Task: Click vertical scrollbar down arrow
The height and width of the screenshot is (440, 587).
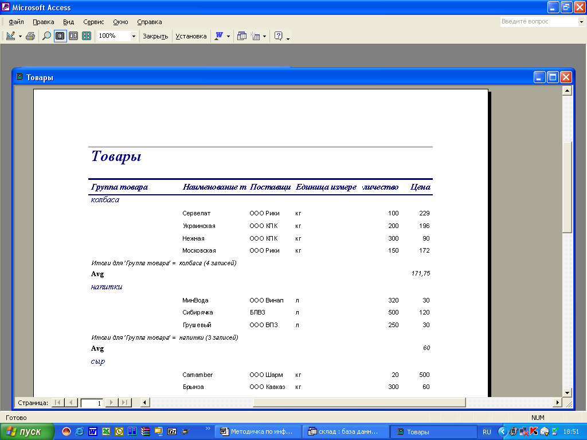Action: click(567, 392)
